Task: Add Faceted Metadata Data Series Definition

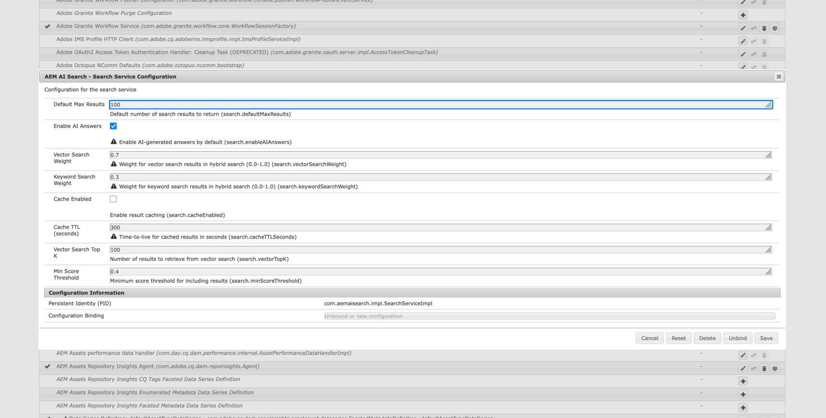Action: 743,407
